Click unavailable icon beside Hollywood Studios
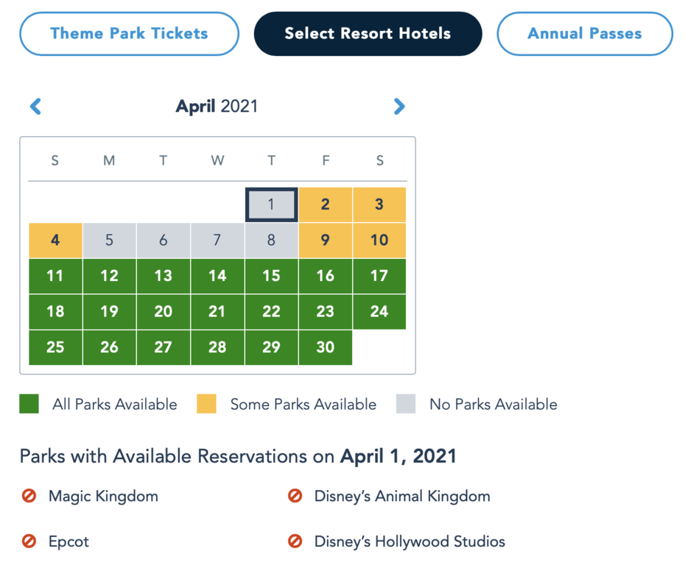The image size is (685, 565). tap(295, 542)
